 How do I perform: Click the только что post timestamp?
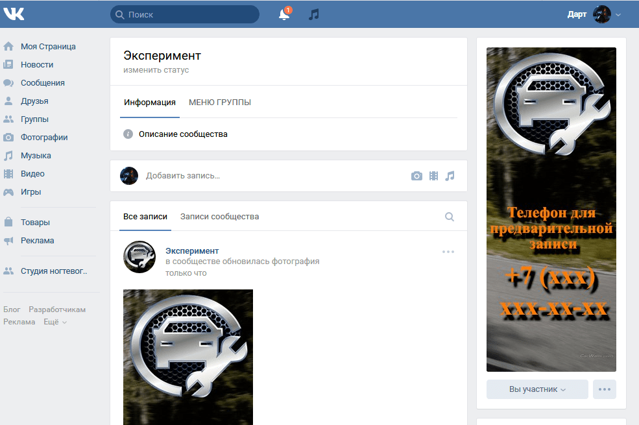click(186, 273)
